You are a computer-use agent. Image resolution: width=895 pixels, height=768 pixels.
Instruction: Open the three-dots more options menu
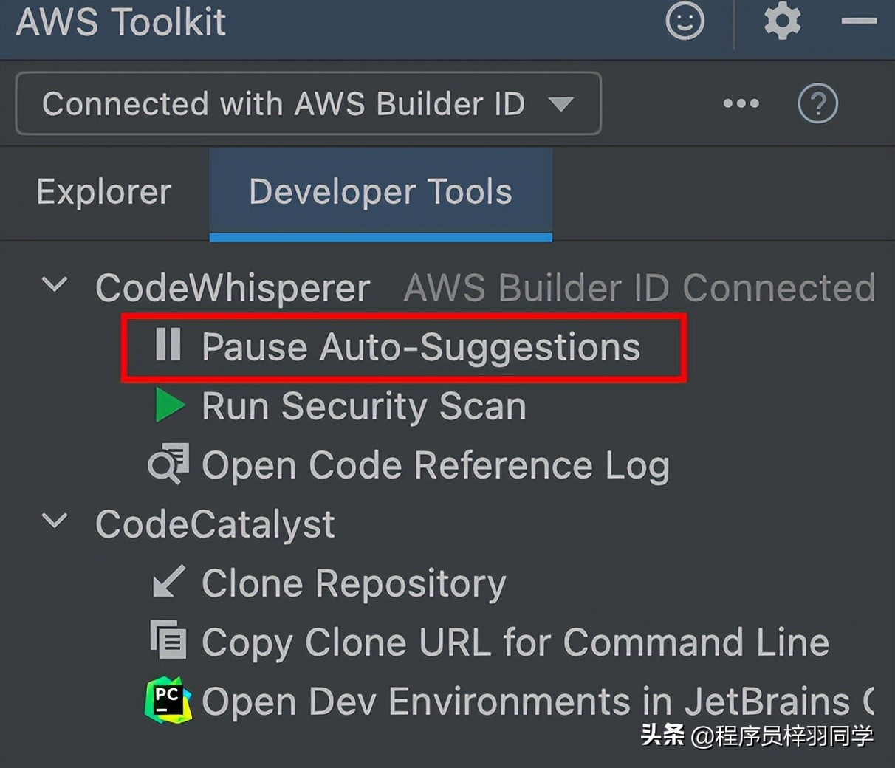[741, 103]
